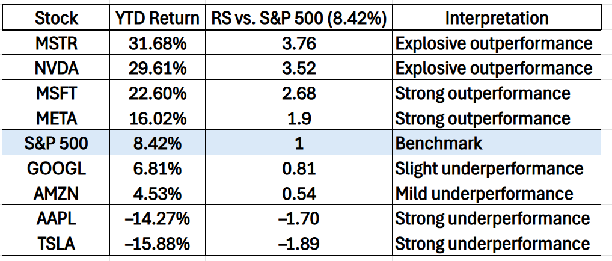
Task: Select the GOOGL ticker cell
Action: click(x=56, y=168)
